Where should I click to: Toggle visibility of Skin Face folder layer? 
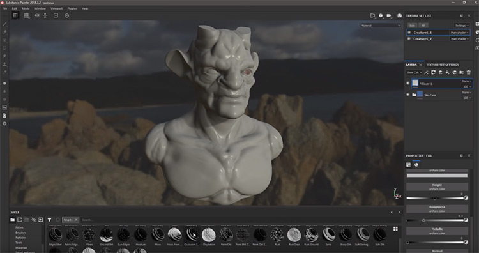tap(408, 95)
